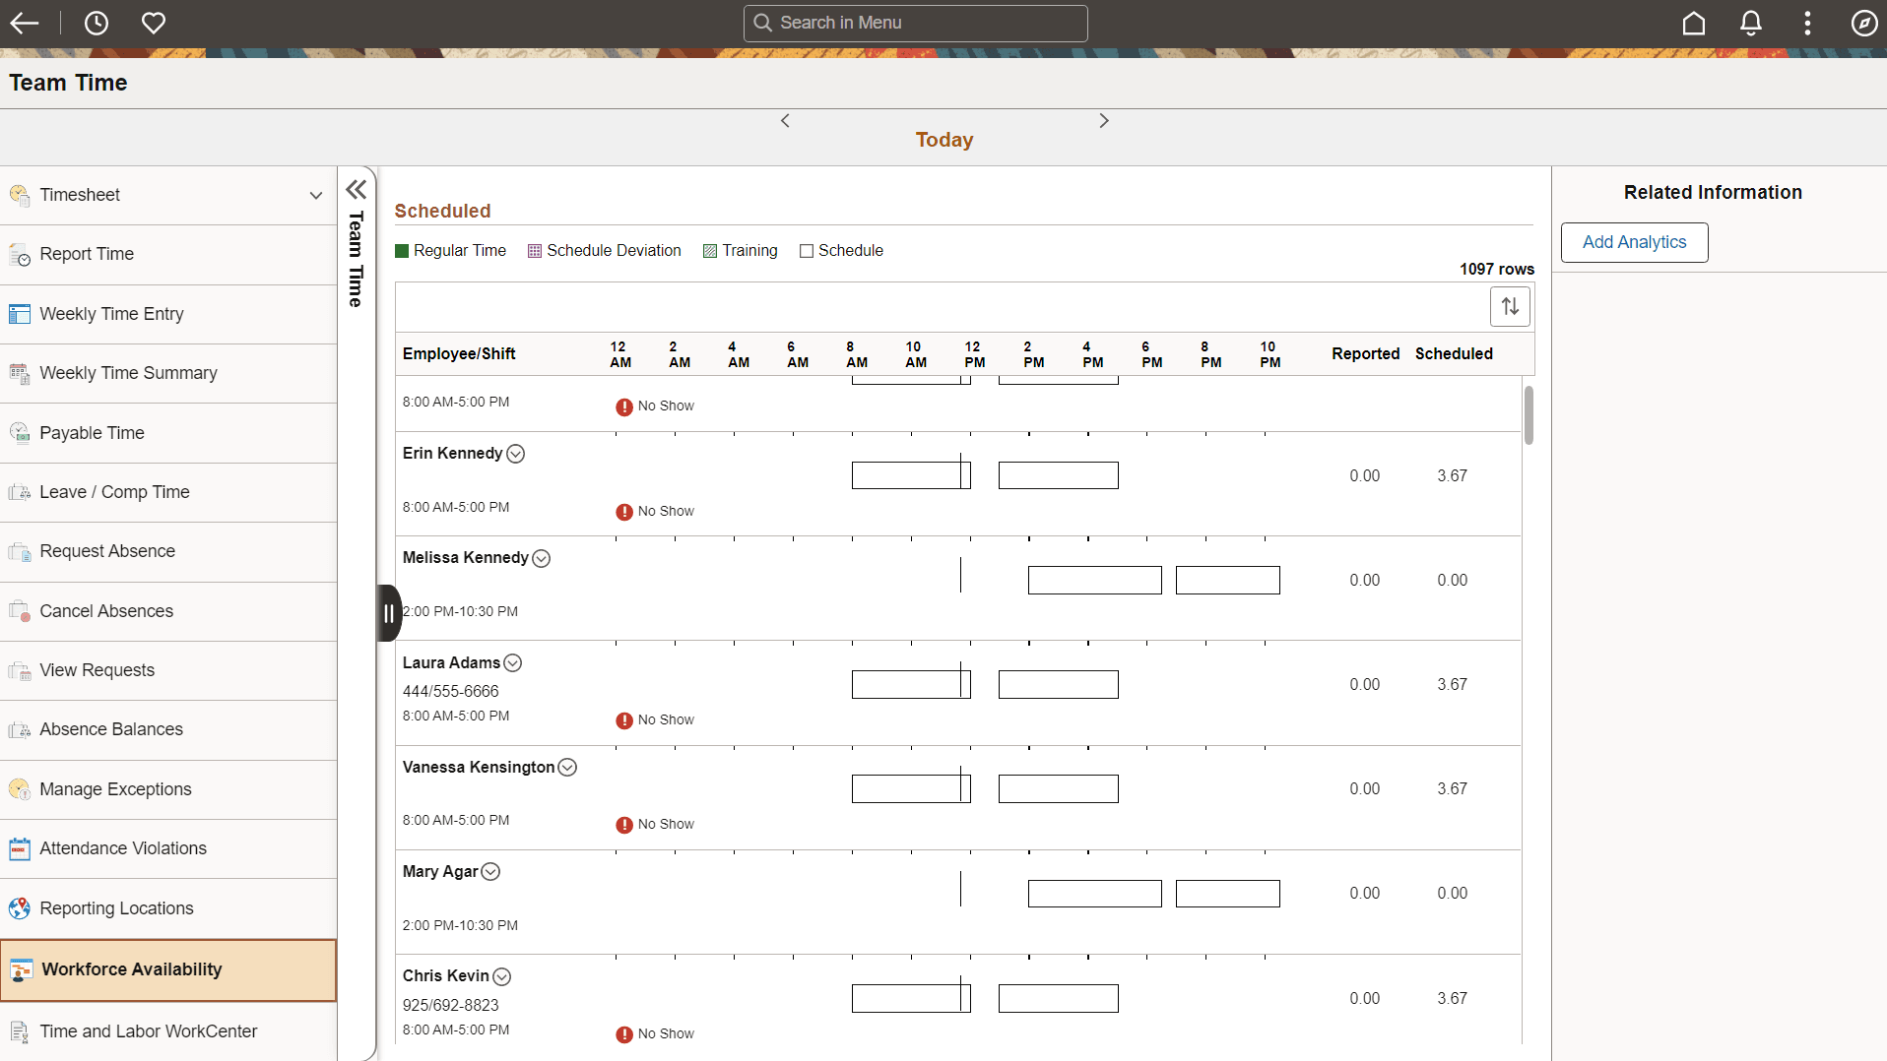Click Erin Kennedy's No Show alert icon

coord(624,512)
